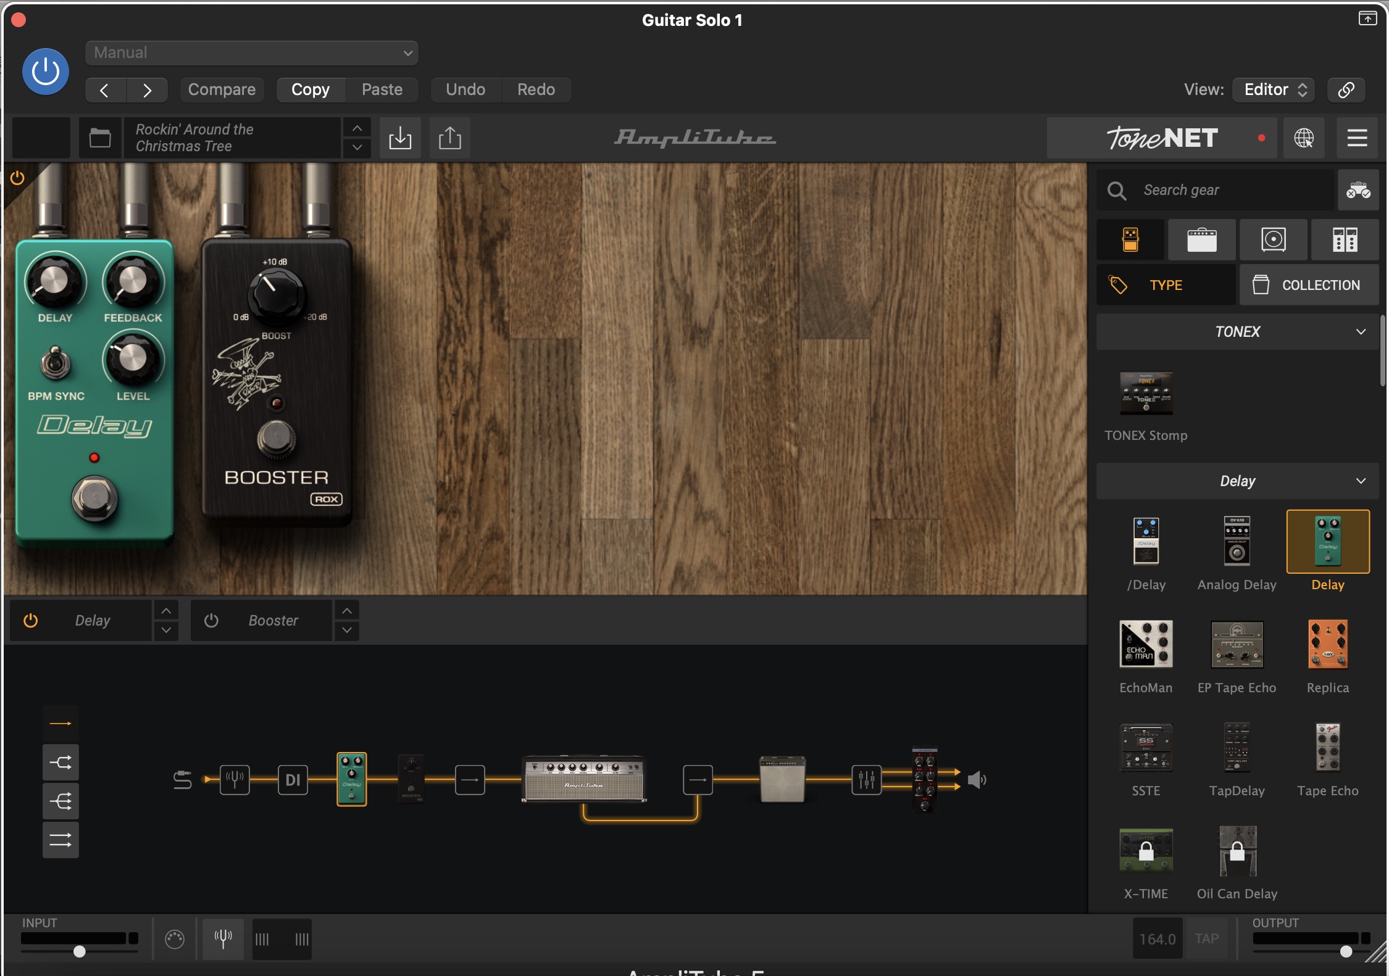Viewport: 1389px width, 976px height.
Task: Click the Redo button
Action: [536, 90]
